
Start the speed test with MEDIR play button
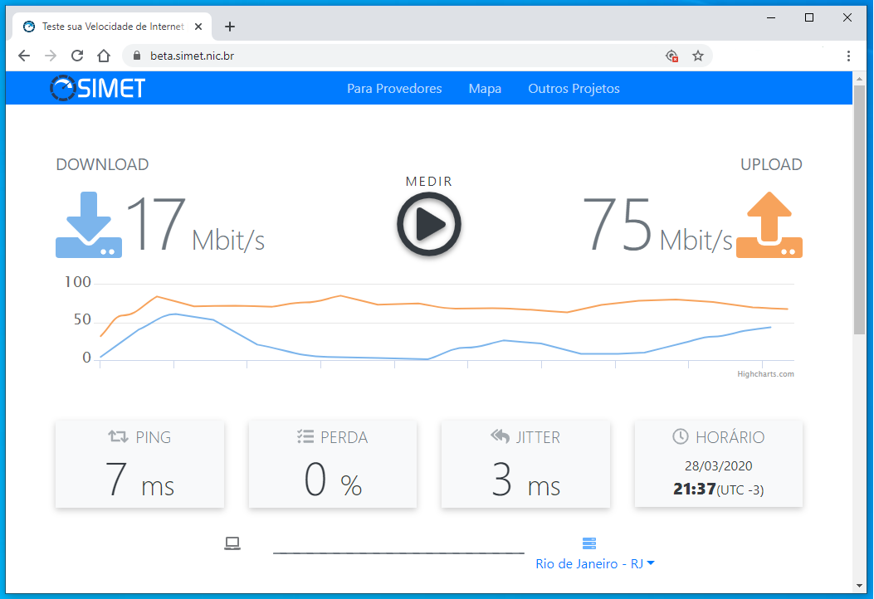point(428,223)
